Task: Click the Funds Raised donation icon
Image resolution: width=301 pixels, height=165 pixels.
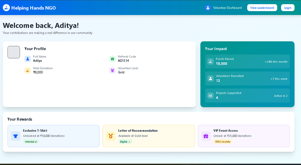Action: (210, 61)
